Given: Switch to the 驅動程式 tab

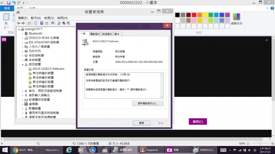Looking at the screenshot, I should click(x=95, y=34).
